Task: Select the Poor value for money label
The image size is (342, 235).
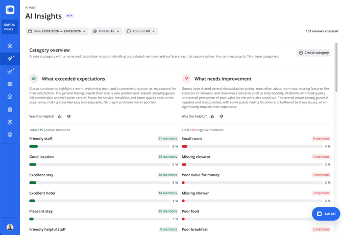Action: point(201,175)
